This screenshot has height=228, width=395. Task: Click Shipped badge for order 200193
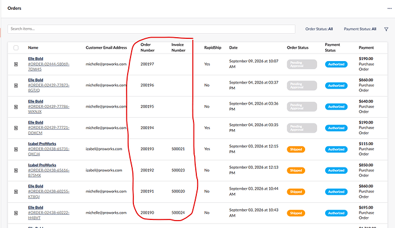pyautogui.click(x=296, y=149)
